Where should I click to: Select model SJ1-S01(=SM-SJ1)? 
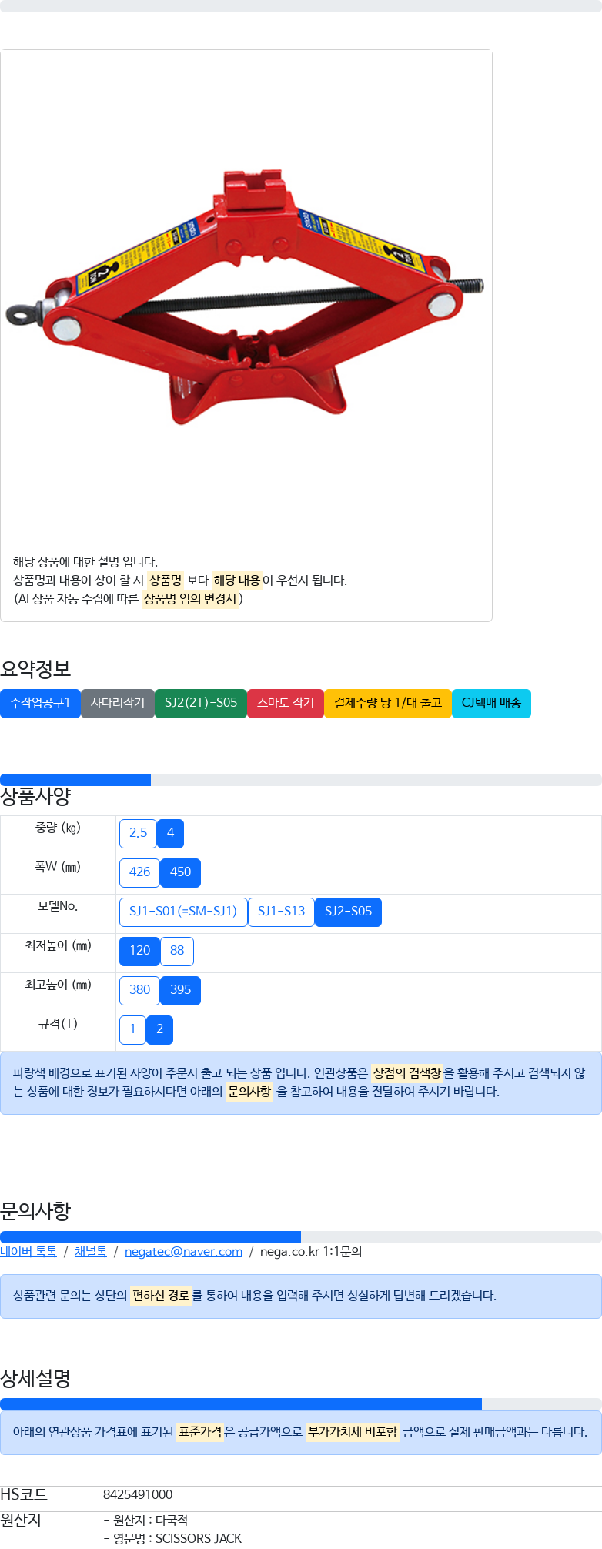(x=183, y=912)
